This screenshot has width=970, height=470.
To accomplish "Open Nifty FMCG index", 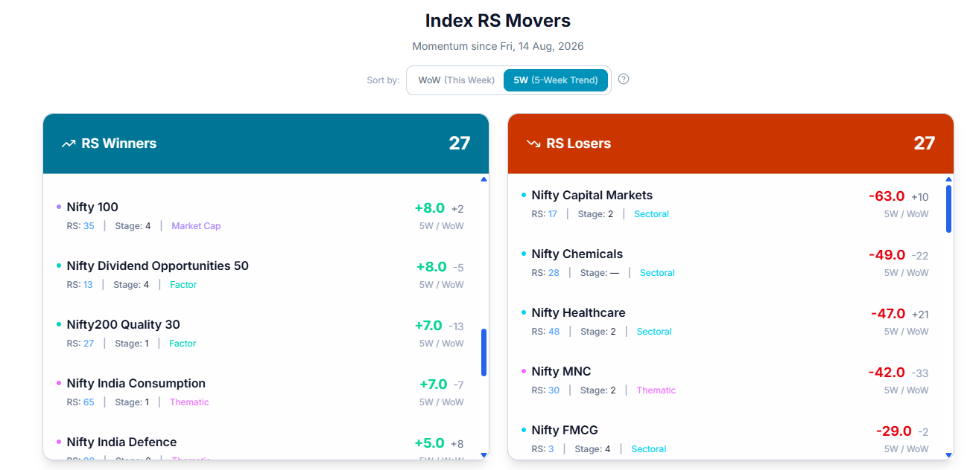I will tap(564, 430).
